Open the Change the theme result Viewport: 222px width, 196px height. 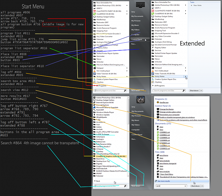tap(166, 109)
